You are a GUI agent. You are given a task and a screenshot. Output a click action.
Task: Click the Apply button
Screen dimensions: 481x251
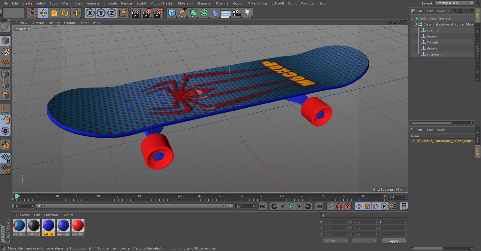coord(394,241)
